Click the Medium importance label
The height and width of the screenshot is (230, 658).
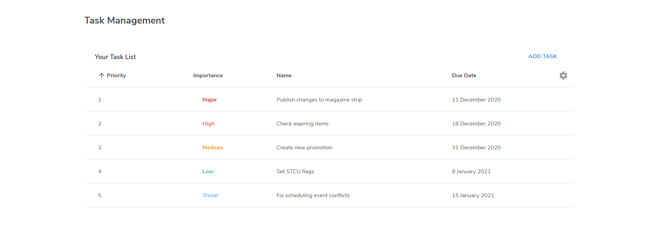[212, 148]
